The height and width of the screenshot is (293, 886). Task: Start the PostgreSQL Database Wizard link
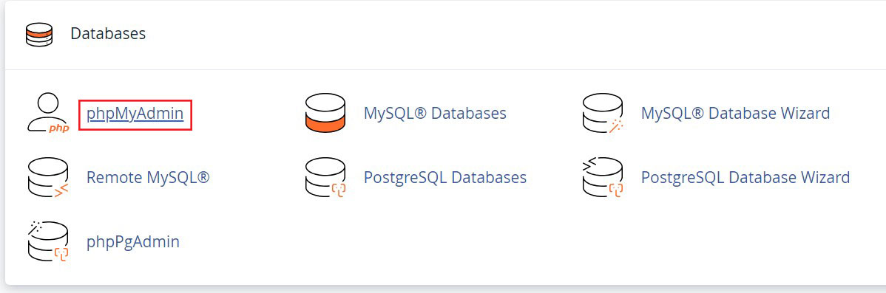pos(745,178)
